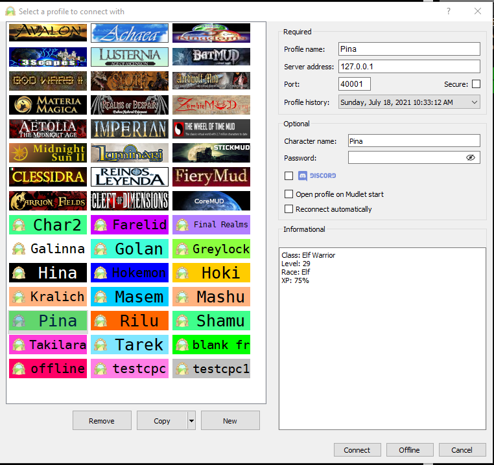The width and height of the screenshot is (494, 465).
Task: Click the Server address field
Action: pyautogui.click(x=409, y=67)
